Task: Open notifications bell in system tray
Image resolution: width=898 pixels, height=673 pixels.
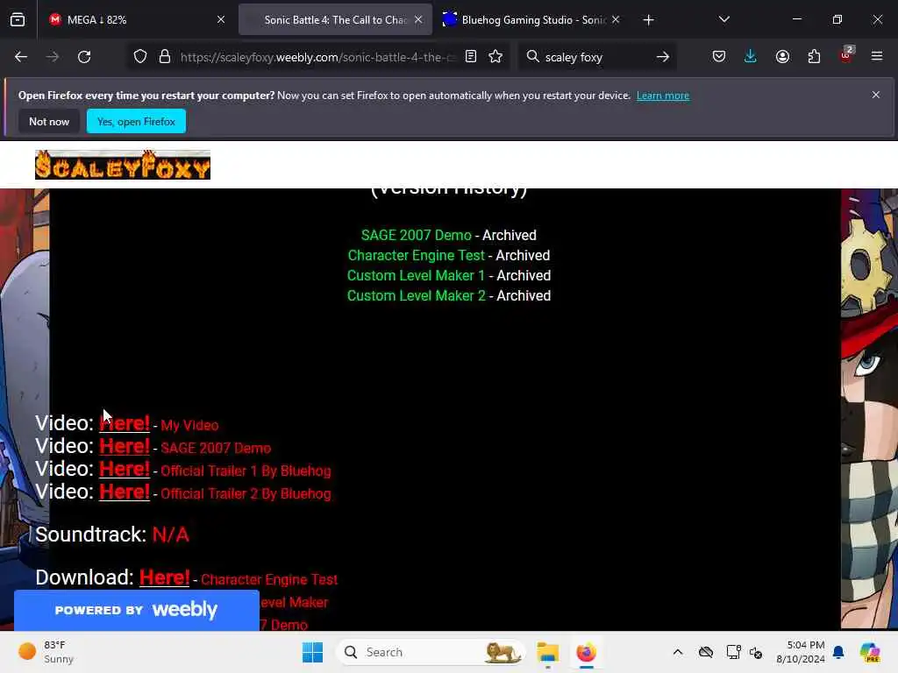Action: (x=838, y=652)
